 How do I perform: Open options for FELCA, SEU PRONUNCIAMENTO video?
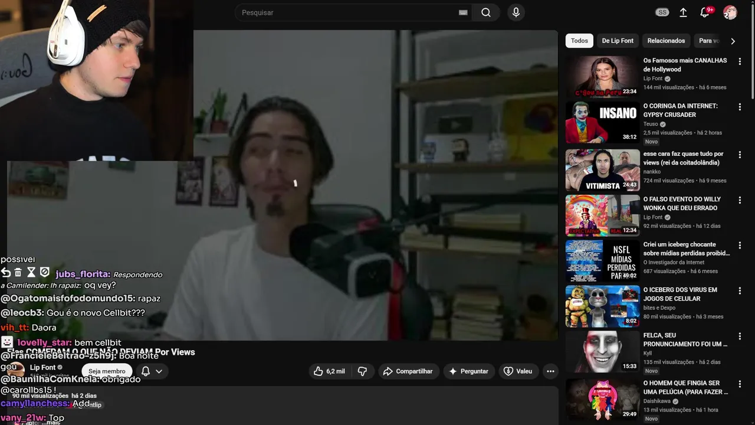(x=740, y=336)
